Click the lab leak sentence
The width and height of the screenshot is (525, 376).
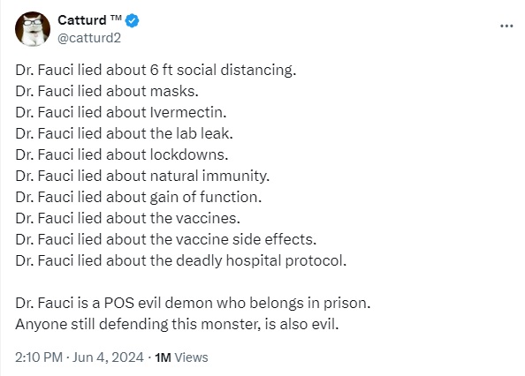[124, 133]
